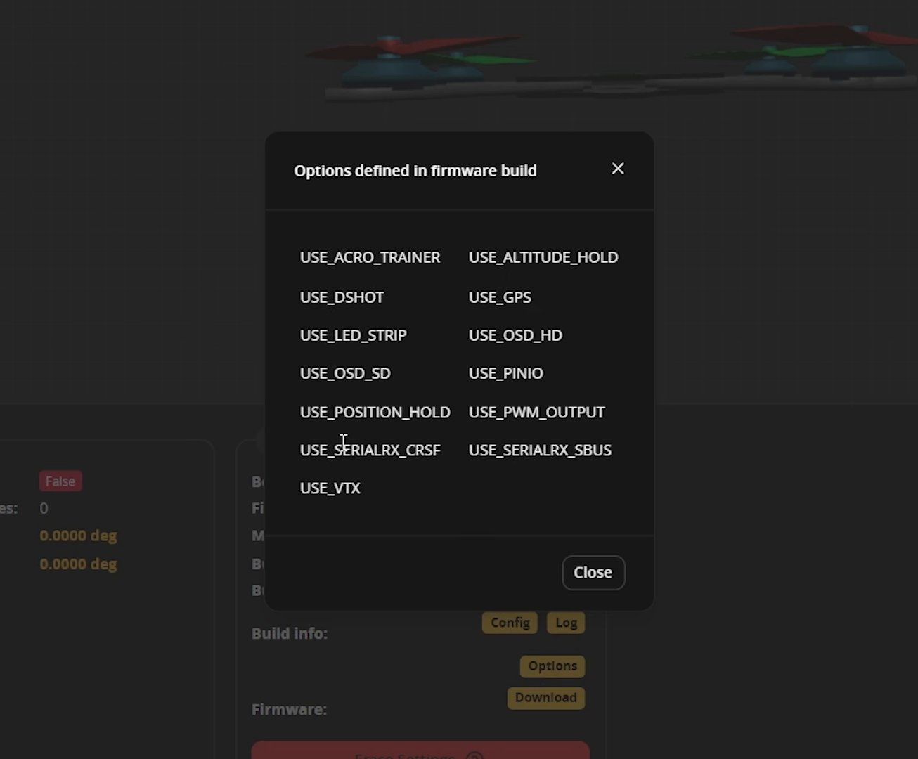Close the firmware options dialog with X
Screen dimensions: 918x759
click(618, 169)
